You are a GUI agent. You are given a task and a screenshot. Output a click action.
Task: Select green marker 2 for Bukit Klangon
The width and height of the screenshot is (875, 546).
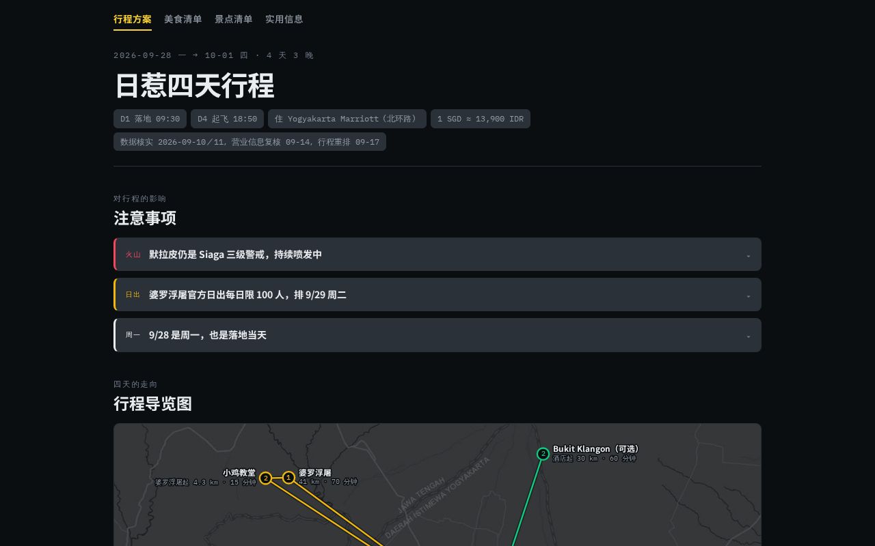(x=543, y=454)
